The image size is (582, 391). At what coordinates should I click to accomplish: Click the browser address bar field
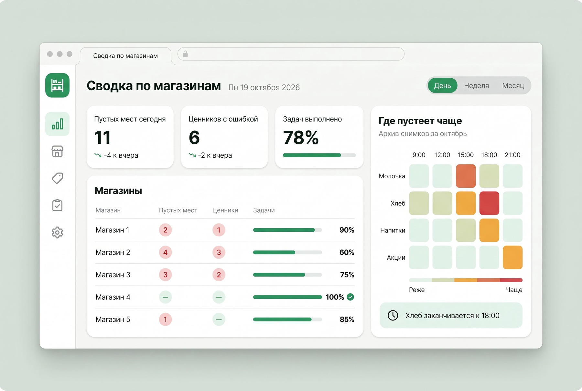click(291, 54)
